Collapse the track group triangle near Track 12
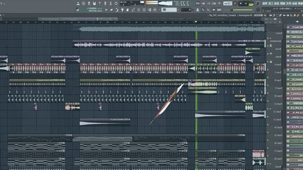This screenshot has height=170, width=303. point(270,109)
